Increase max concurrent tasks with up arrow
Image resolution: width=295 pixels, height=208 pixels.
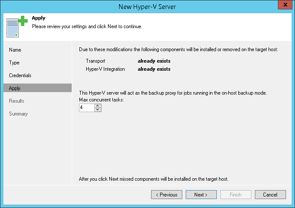[x=98, y=106]
